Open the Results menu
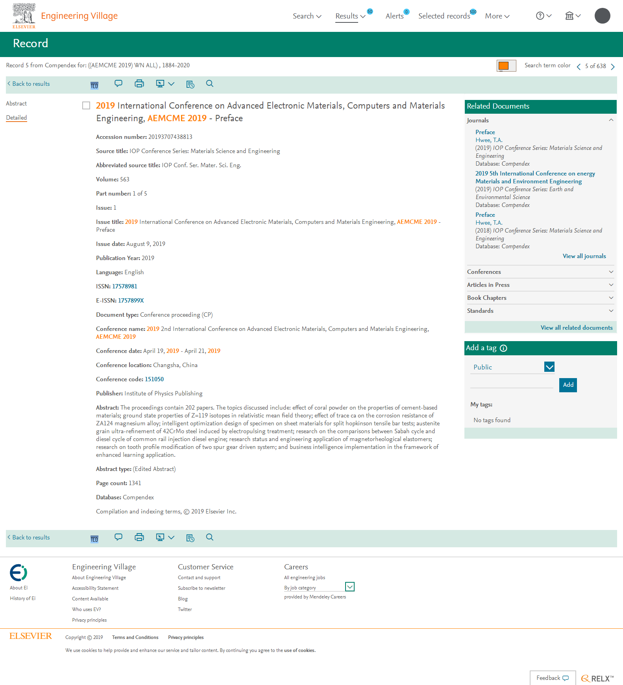 pyautogui.click(x=350, y=16)
